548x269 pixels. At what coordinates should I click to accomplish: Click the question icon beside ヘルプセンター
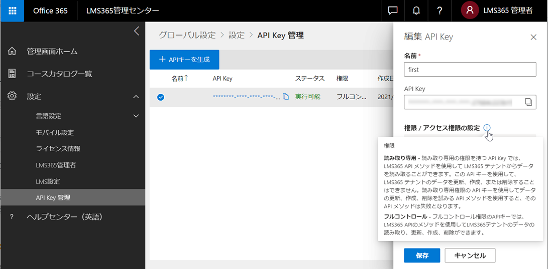pos(12,217)
